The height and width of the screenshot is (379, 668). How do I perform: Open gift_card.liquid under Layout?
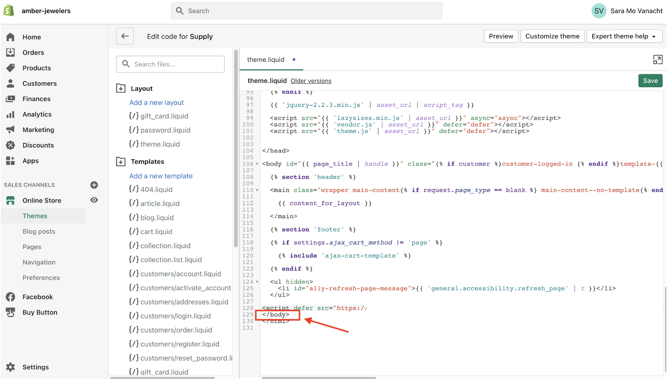click(x=159, y=116)
